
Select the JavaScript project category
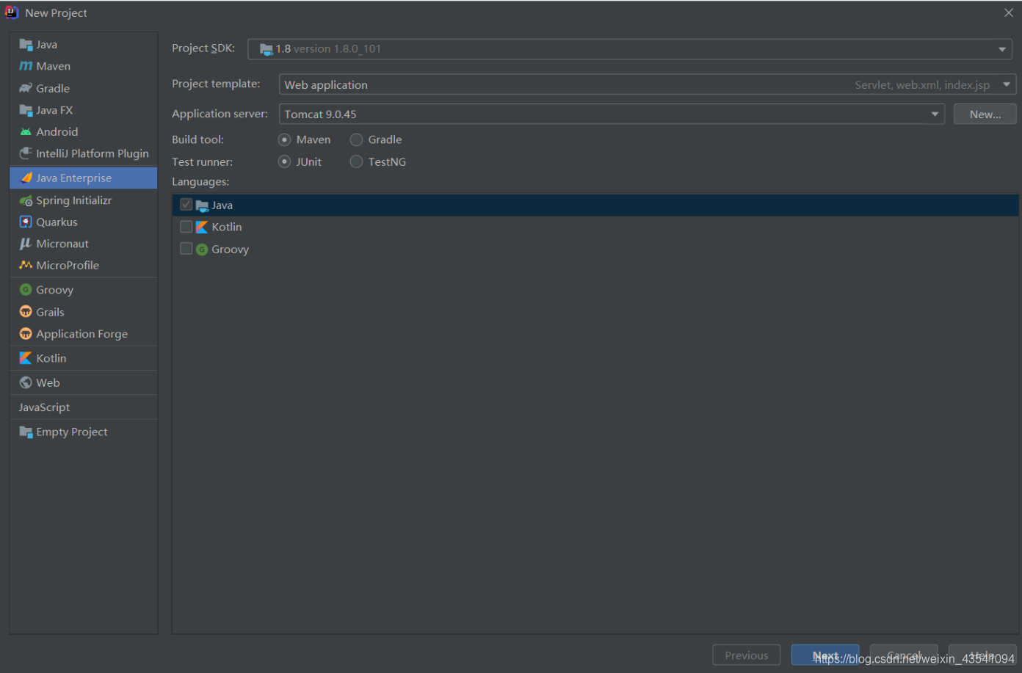coord(44,407)
